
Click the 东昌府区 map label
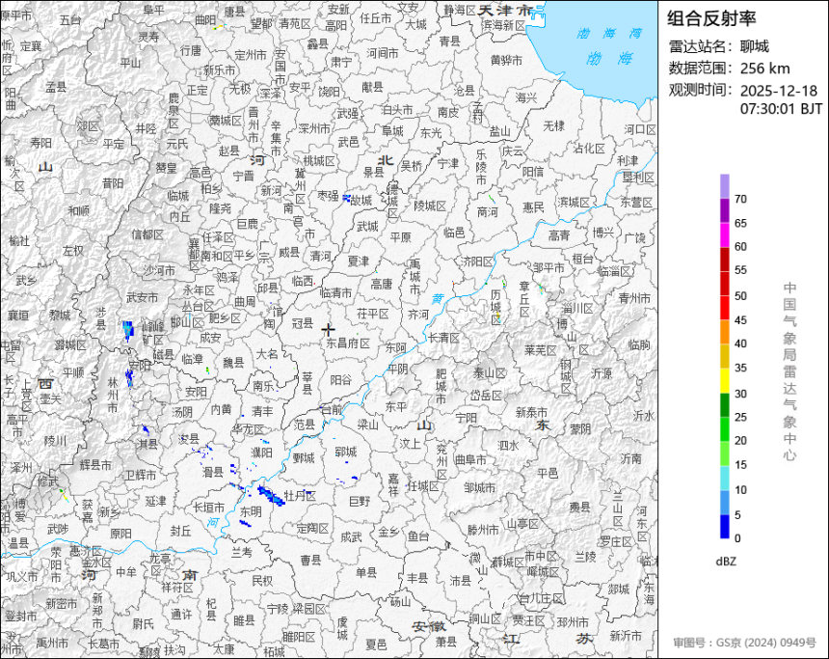coord(347,343)
